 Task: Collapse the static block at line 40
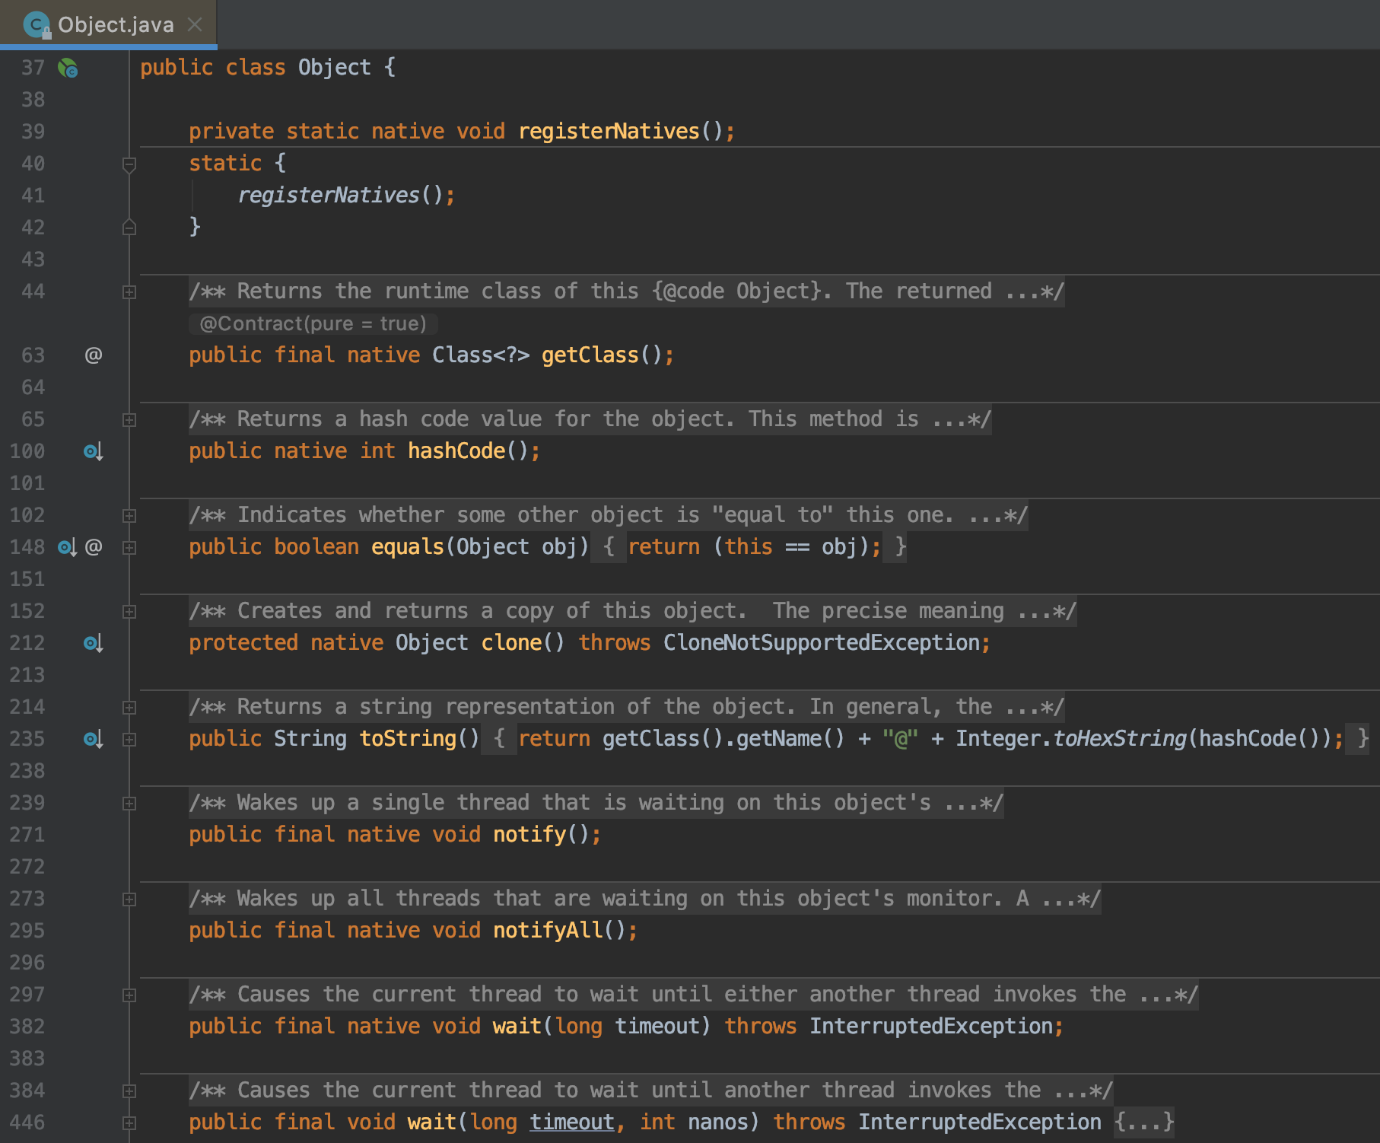(x=129, y=164)
